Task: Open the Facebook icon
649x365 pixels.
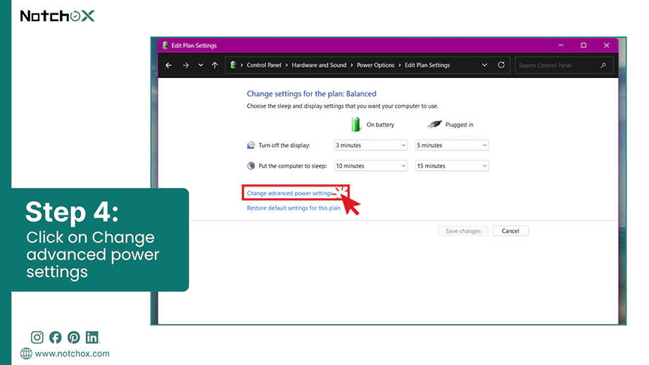Action: [55, 338]
